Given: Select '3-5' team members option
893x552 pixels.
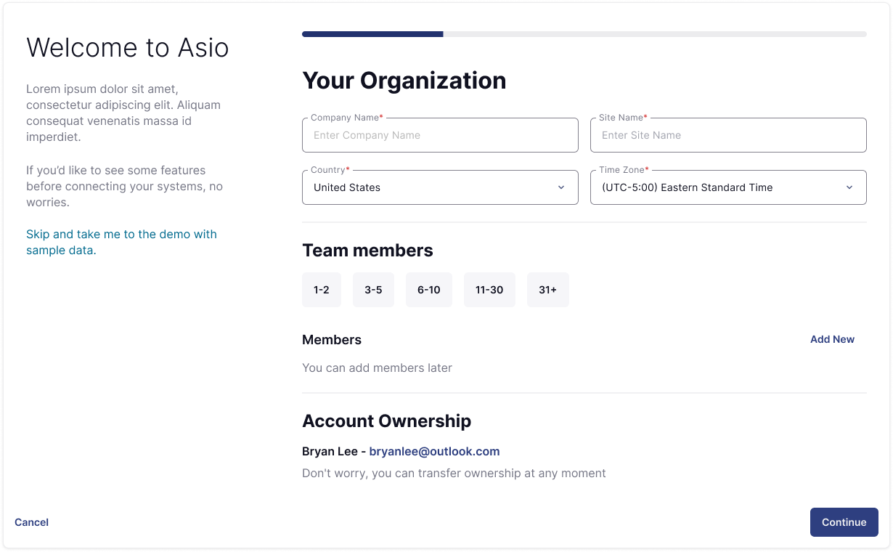Looking at the screenshot, I should (373, 289).
